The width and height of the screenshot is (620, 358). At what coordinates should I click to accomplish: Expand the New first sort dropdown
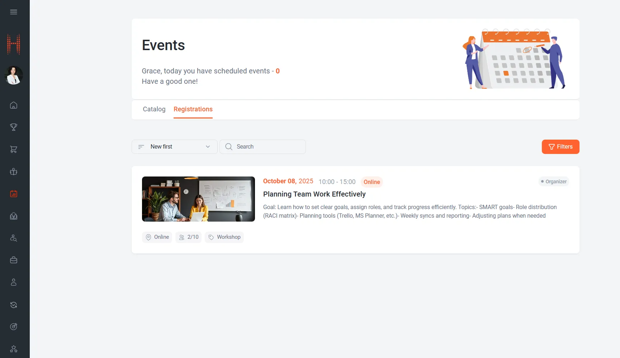(174, 147)
